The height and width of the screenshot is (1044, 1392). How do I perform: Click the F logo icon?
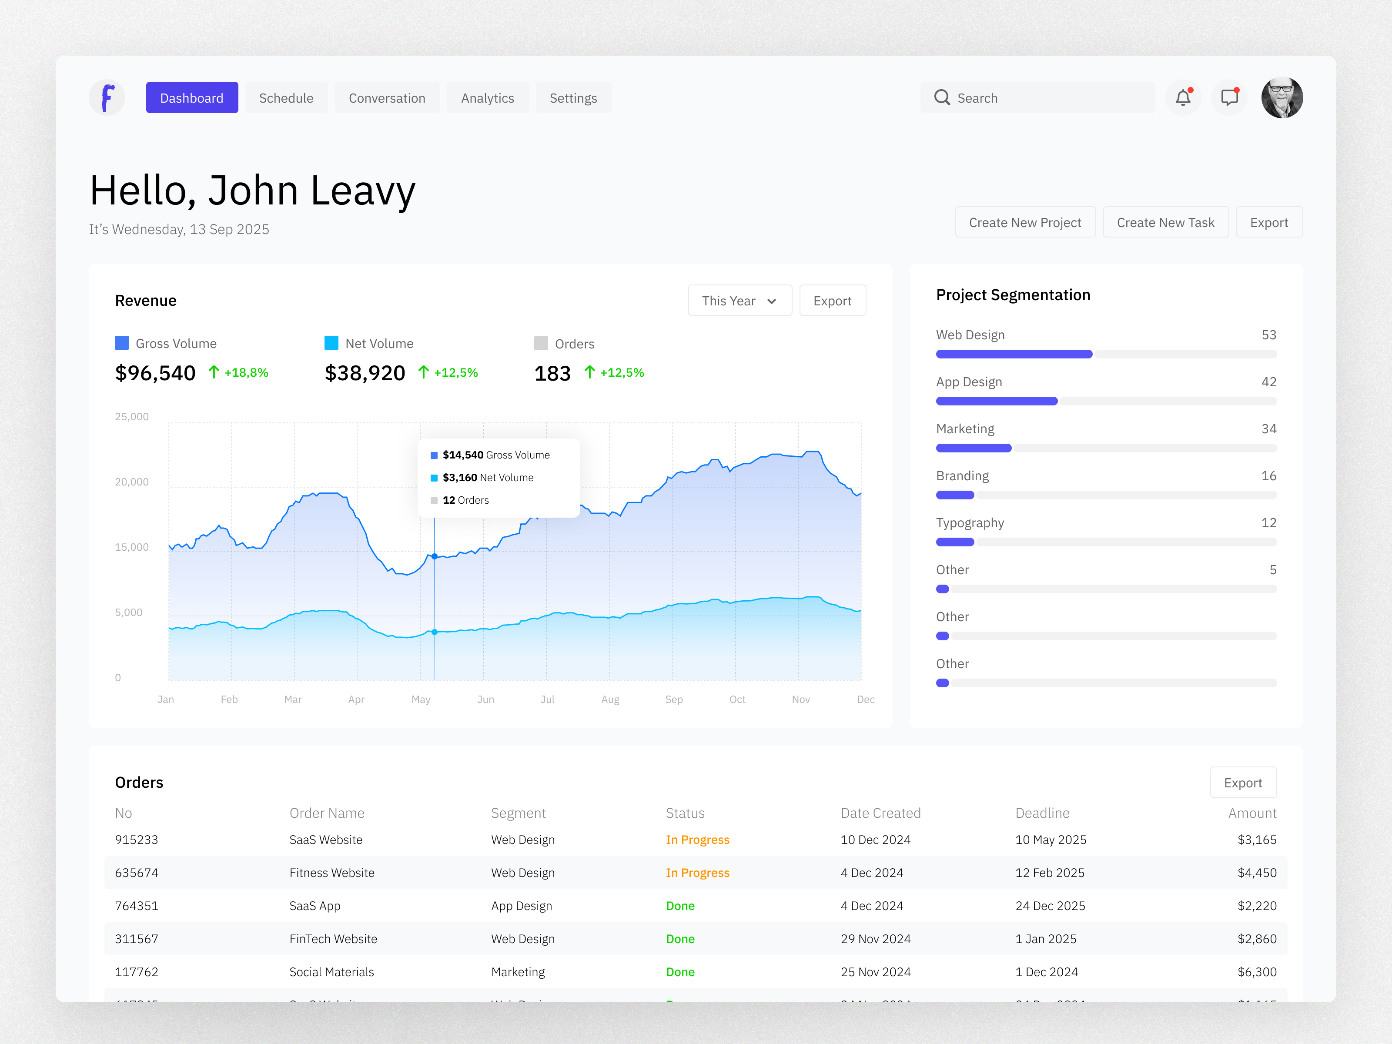[107, 97]
